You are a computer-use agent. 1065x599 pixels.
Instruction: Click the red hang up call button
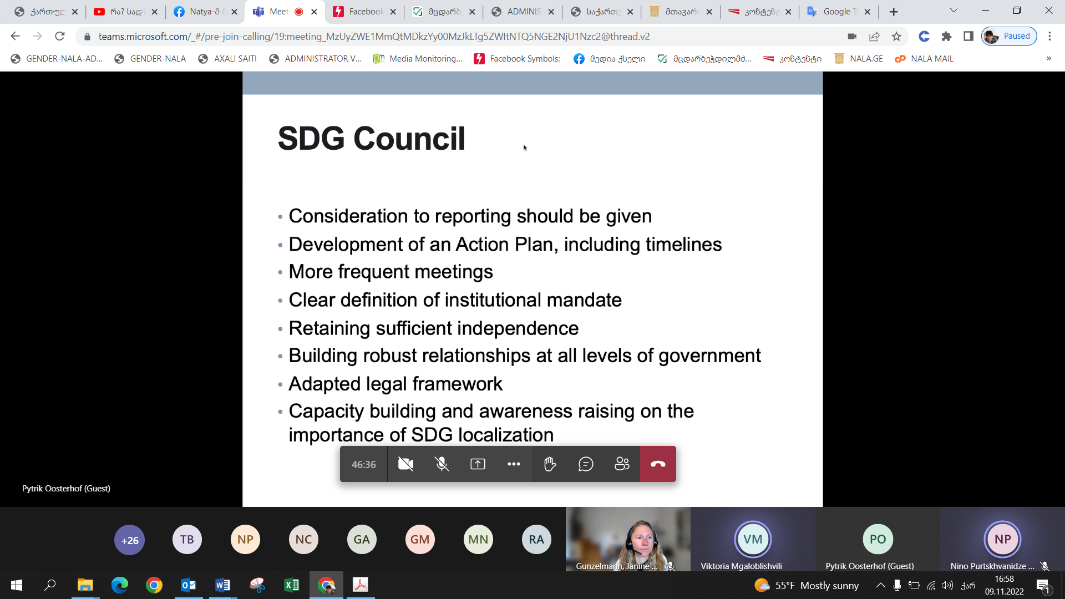pyautogui.click(x=658, y=464)
